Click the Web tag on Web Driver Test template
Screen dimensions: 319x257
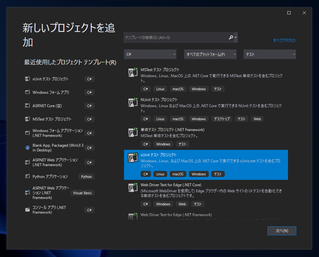click(x=182, y=204)
